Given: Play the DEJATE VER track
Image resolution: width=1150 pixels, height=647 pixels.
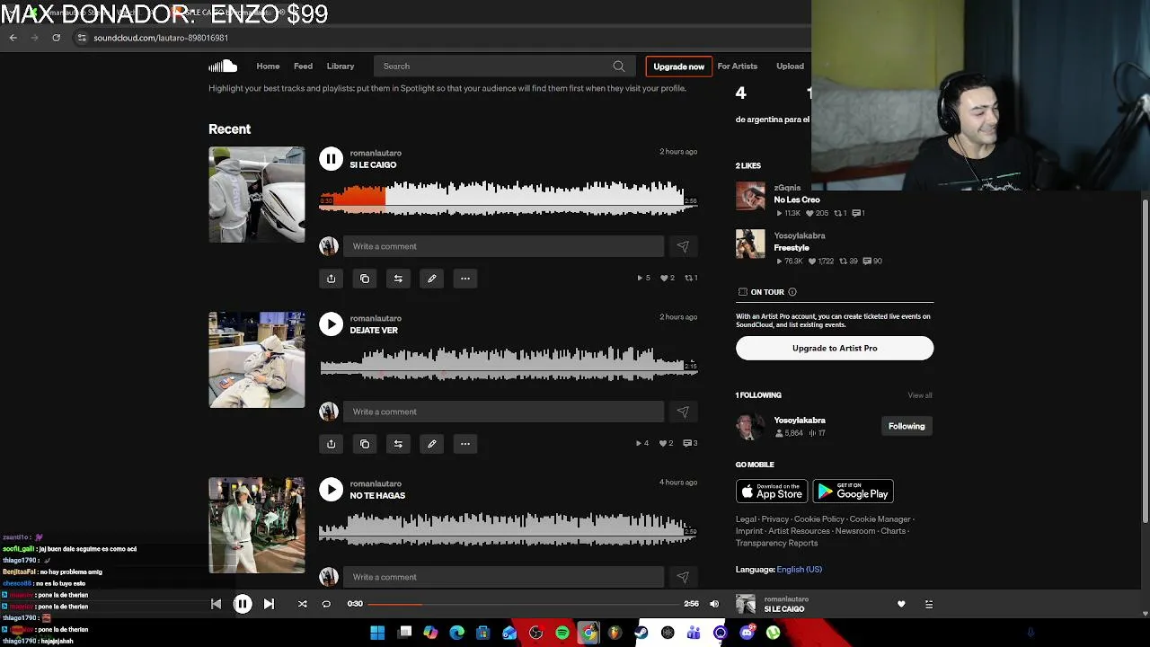Looking at the screenshot, I should coord(331,324).
